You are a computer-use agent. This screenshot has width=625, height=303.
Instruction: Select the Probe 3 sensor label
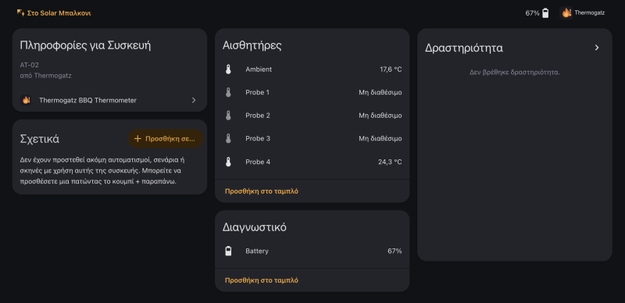point(258,139)
